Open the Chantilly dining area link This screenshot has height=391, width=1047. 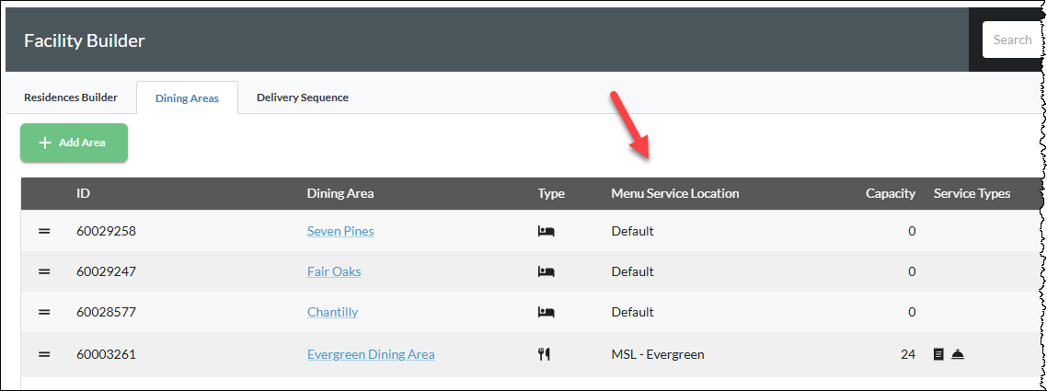(x=332, y=312)
